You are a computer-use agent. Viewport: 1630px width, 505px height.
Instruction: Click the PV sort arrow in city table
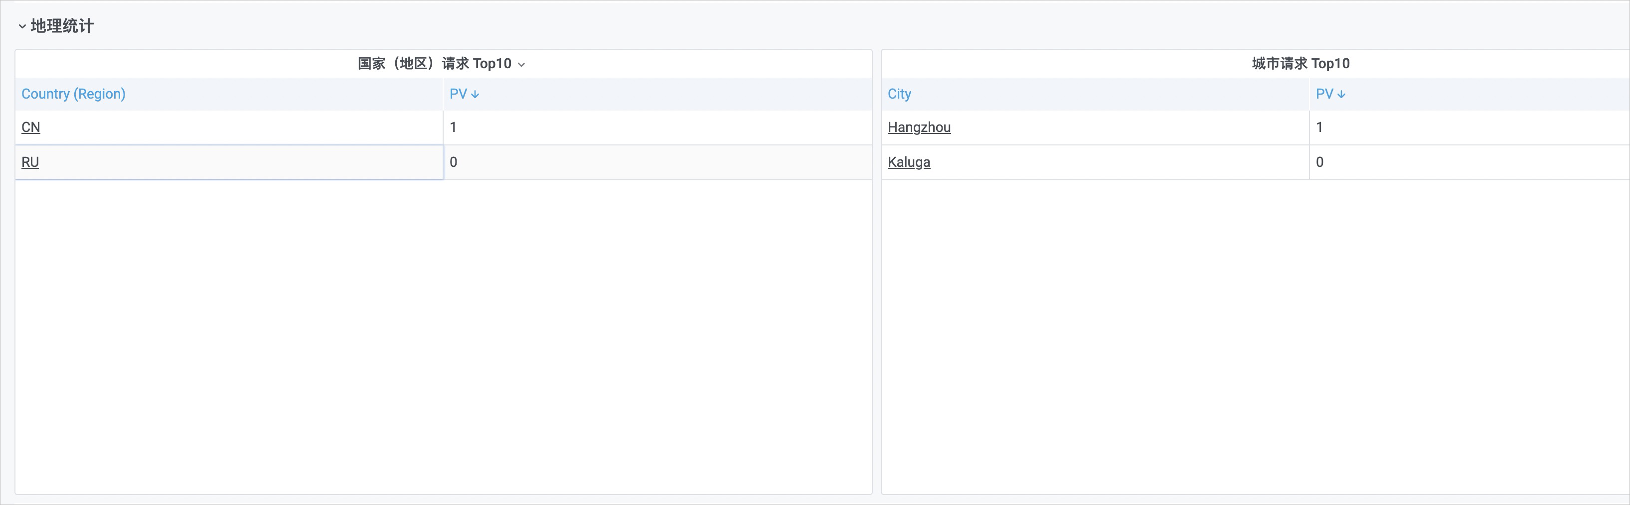(x=1341, y=94)
